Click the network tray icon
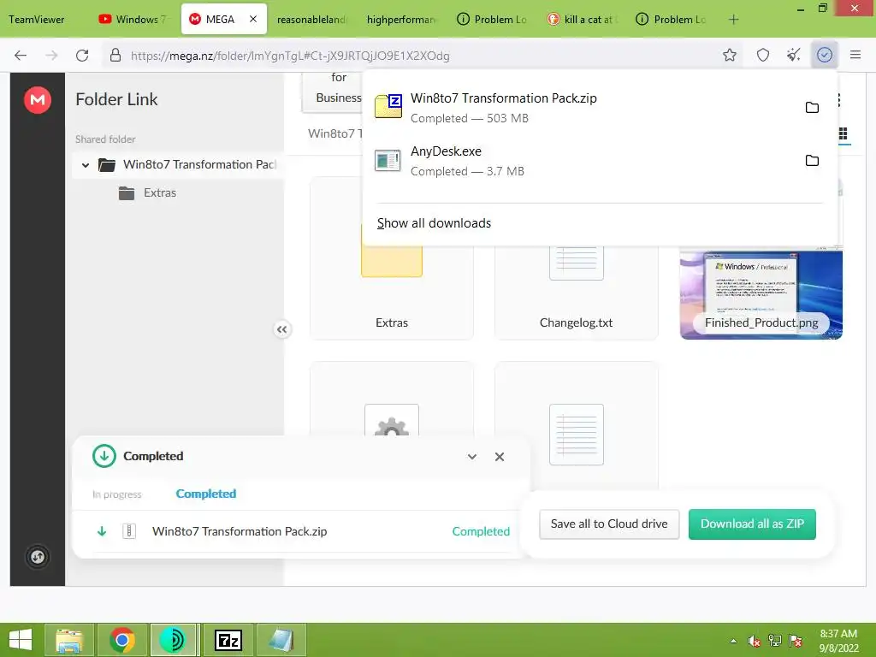876x657 pixels. 775,641
